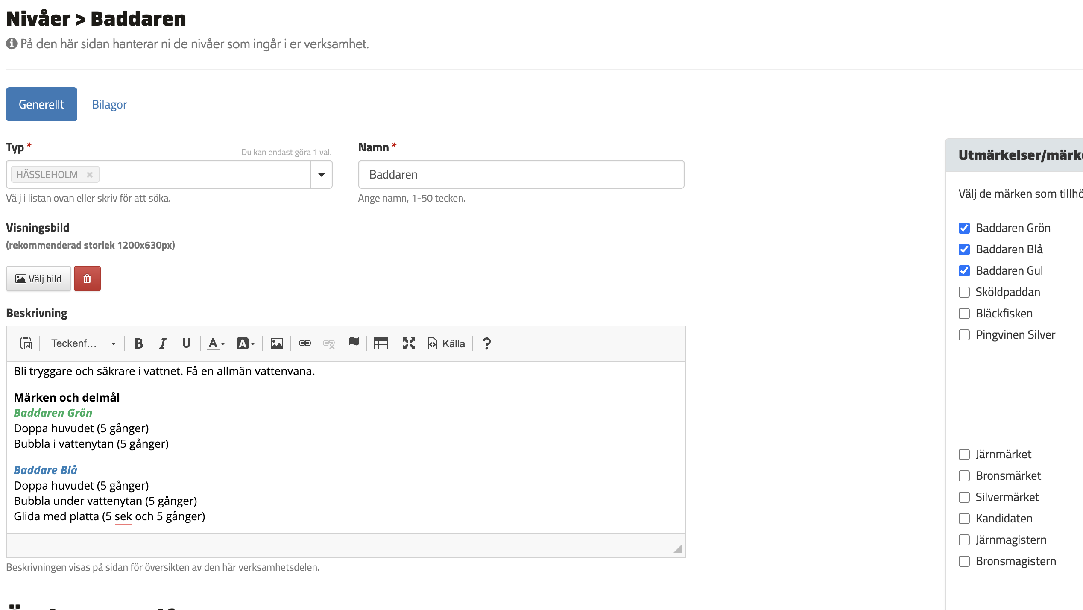Toggle bold formatting in editor

pos(138,343)
